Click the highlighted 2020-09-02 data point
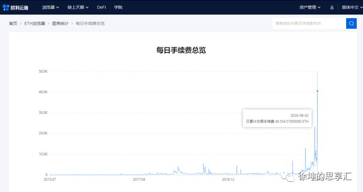363x192 pixels. 317,91
